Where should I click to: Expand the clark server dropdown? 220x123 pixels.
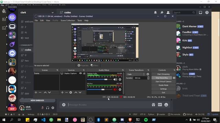point(53,13)
